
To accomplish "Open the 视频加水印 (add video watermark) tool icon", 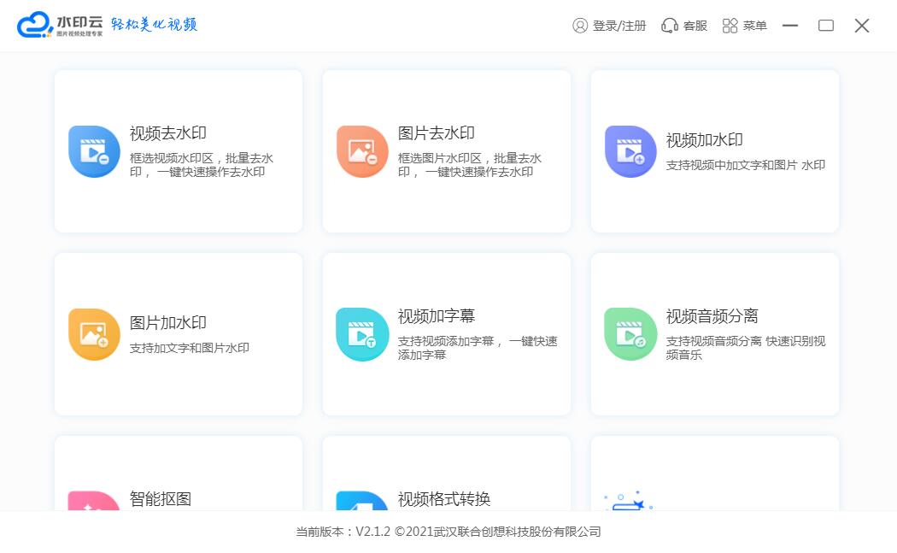I will click(x=630, y=151).
